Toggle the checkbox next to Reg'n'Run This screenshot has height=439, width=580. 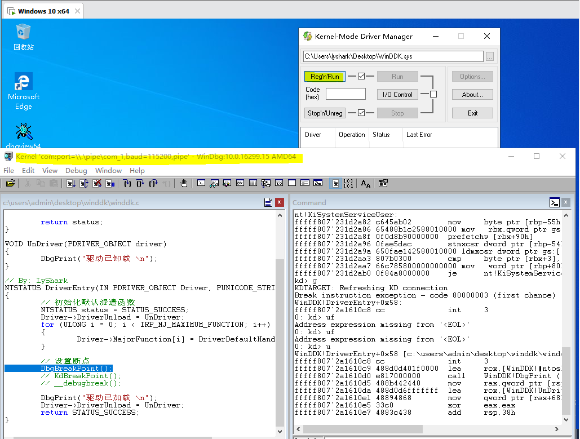click(x=361, y=76)
